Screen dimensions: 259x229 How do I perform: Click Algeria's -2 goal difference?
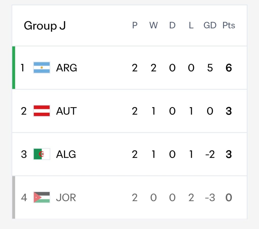[210, 154]
